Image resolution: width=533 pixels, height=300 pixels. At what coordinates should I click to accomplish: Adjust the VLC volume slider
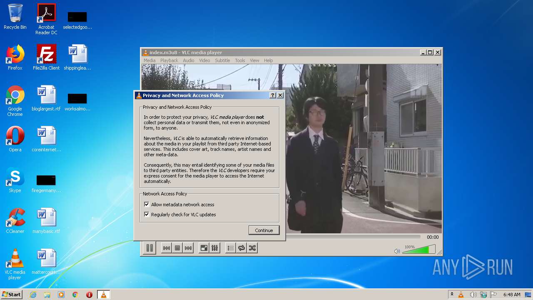click(418, 250)
